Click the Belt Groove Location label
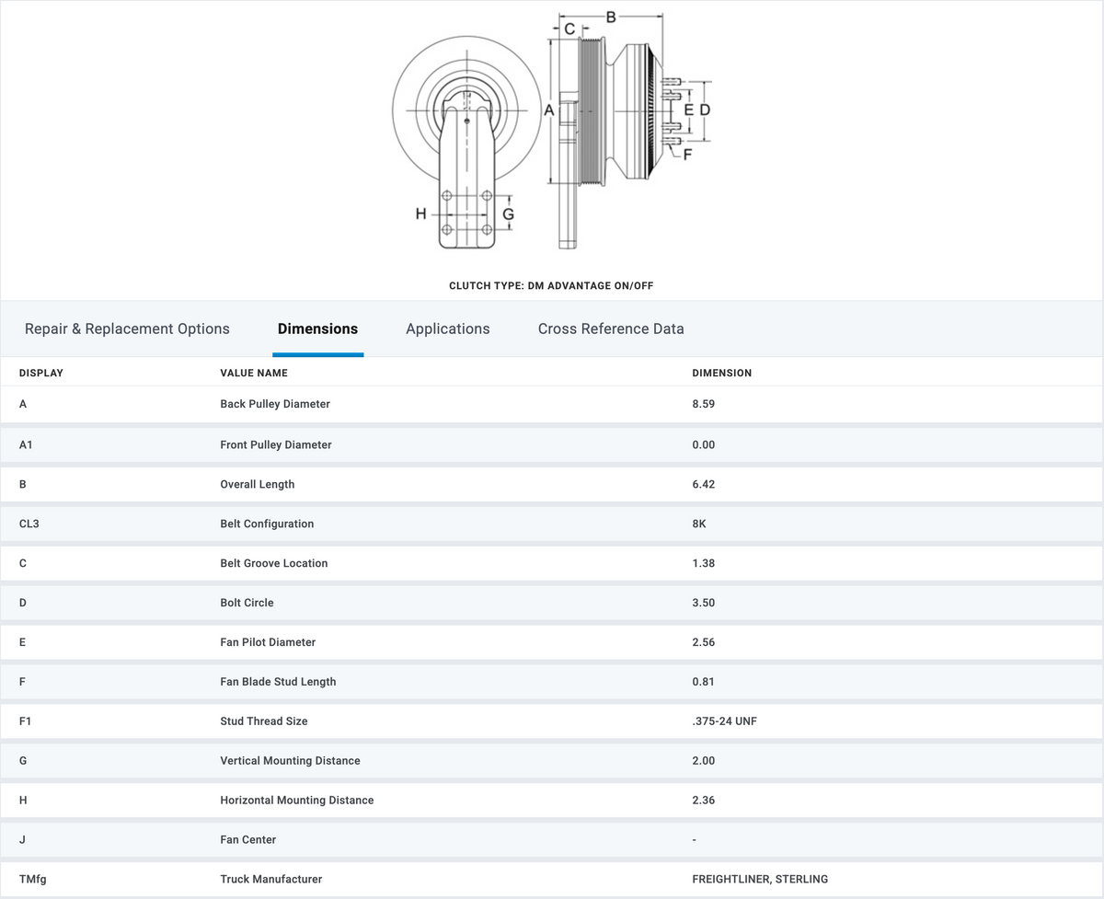1104x899 pixels. tap(274, 563)
